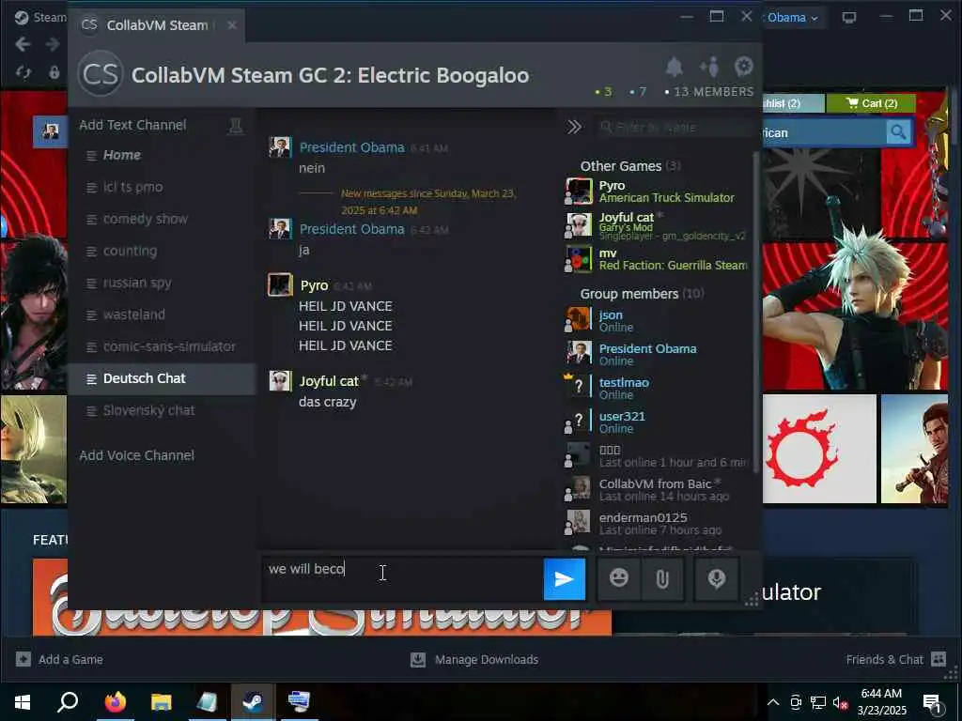Select user321 in Group members
Image resolution: width=962 pixels, height=721 pixels.
(657, 422)
